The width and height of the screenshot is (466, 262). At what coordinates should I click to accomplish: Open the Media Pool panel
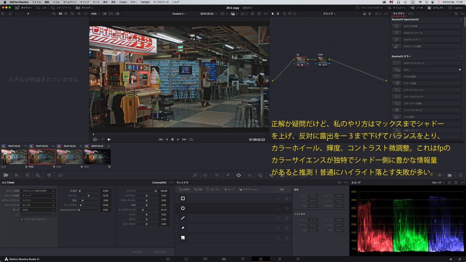tap(61, 8)
